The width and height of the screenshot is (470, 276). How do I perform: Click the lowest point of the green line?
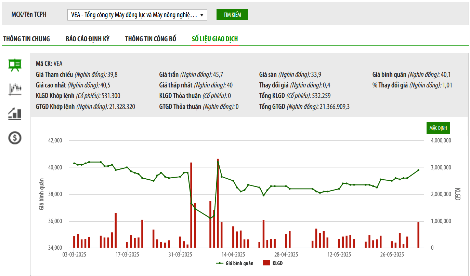[x=210, y=218]
